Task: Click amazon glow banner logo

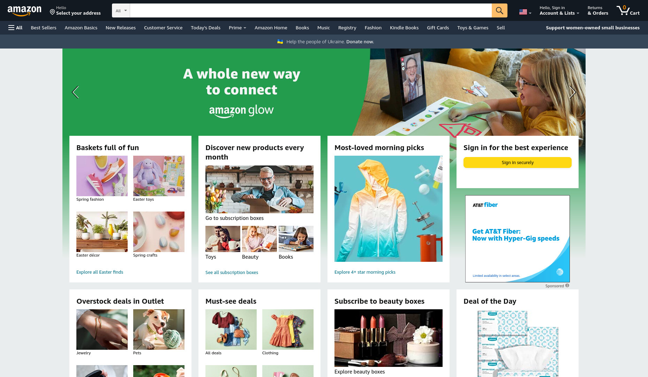Action: pyautogui.click(x=241, y=111)
